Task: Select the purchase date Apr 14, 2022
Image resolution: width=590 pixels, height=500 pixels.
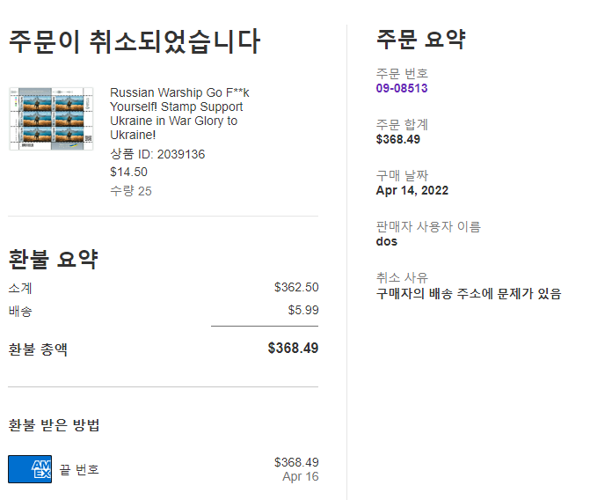Action: click(x=412, y=190)
